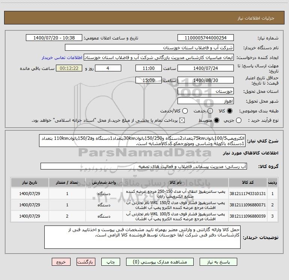This screenshot has height=280, width=289.
Task: Select the خدمت radio button
Action: [x=210, y=111]
